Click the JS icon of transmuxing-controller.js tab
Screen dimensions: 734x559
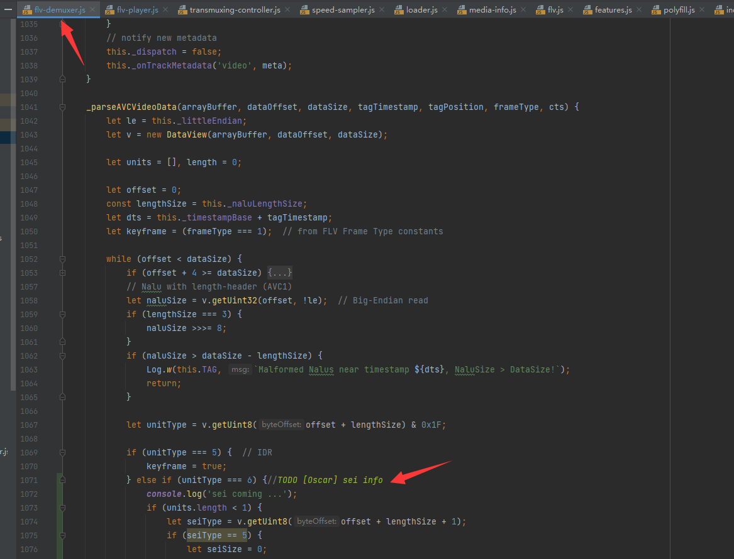coord(182,10)
